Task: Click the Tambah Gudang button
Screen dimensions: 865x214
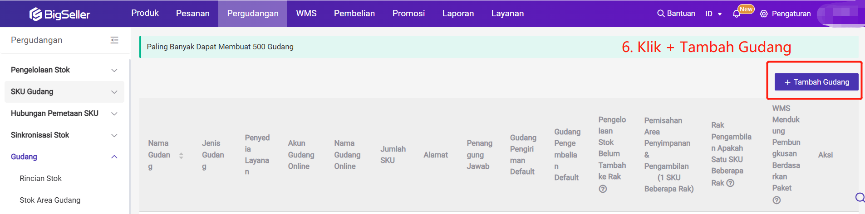Action: tap(816, 82)
